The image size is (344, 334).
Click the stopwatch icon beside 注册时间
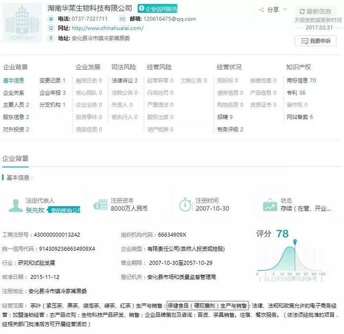(185, 205)
